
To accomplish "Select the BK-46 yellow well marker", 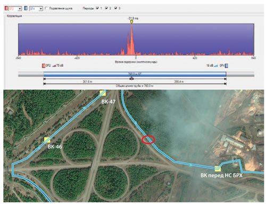I will (x=47, y=140).
